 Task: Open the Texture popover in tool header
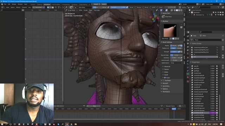click(139, 7)
